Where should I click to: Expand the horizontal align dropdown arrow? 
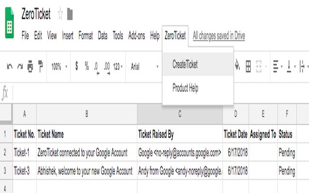(281, 67)
